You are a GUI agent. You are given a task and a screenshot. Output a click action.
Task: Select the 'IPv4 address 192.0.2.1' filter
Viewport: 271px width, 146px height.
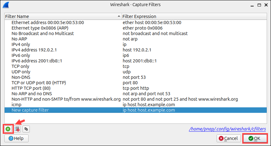(34, 50)
